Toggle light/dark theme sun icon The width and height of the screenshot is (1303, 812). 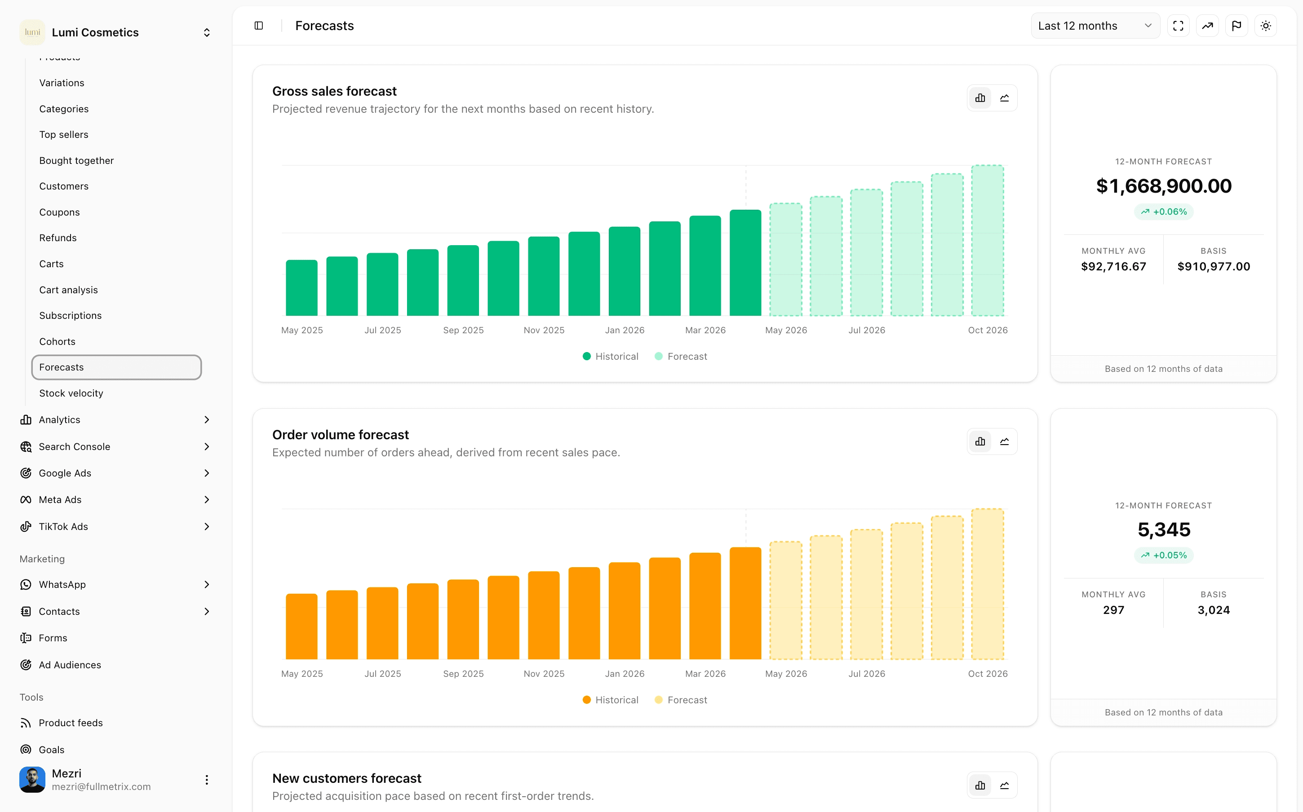pos(1265,26)
